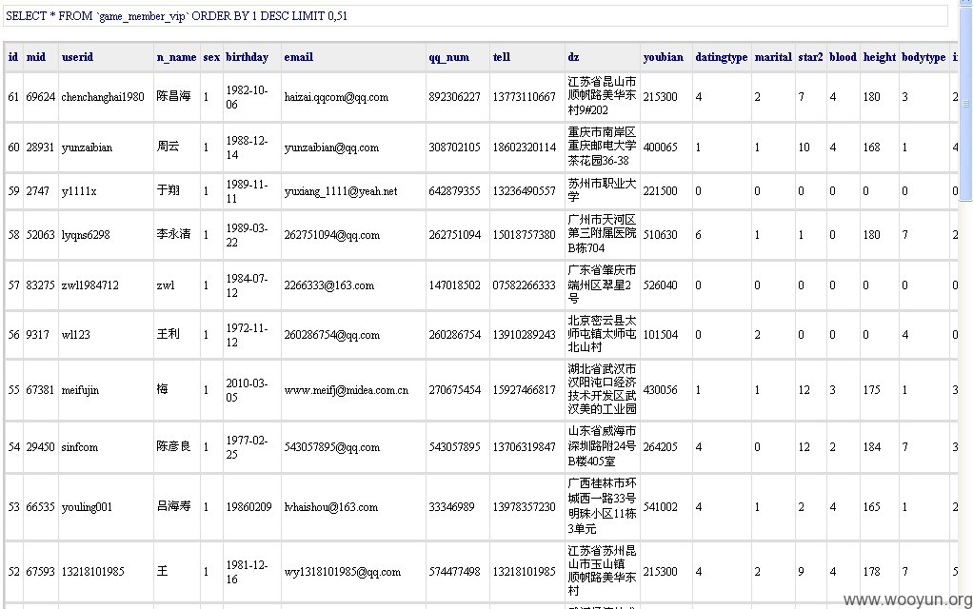This screenshot has height=609, width=973.
Task: Select email cell yuxiang_1111@yeah.net
Action: [x=341, y=191]
